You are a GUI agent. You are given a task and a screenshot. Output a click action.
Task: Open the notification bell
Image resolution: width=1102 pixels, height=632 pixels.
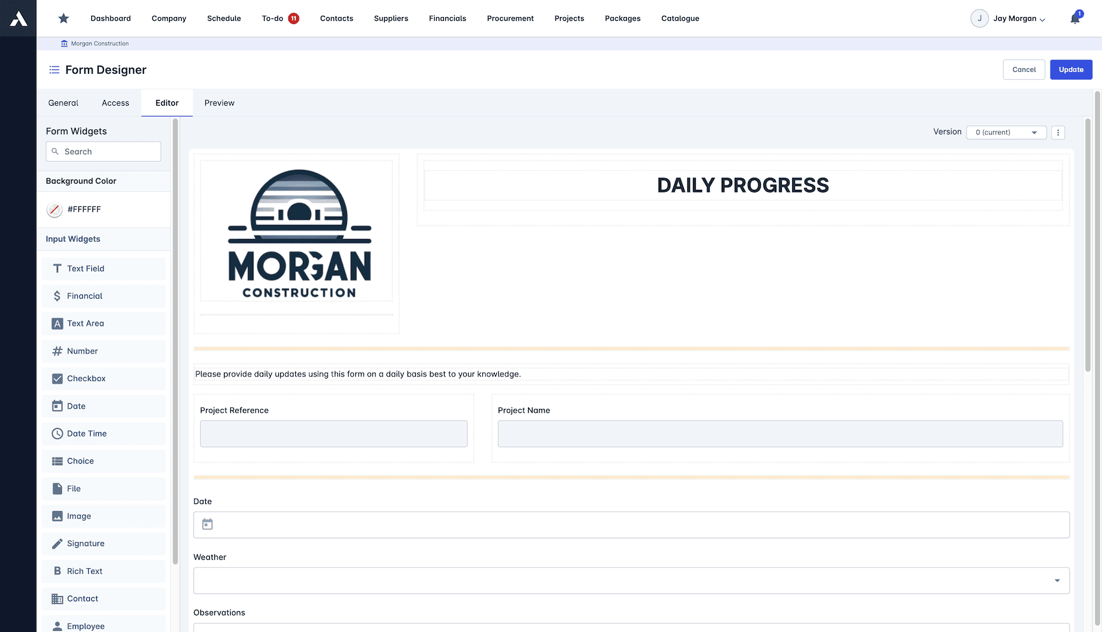[x=1075, y=18]
